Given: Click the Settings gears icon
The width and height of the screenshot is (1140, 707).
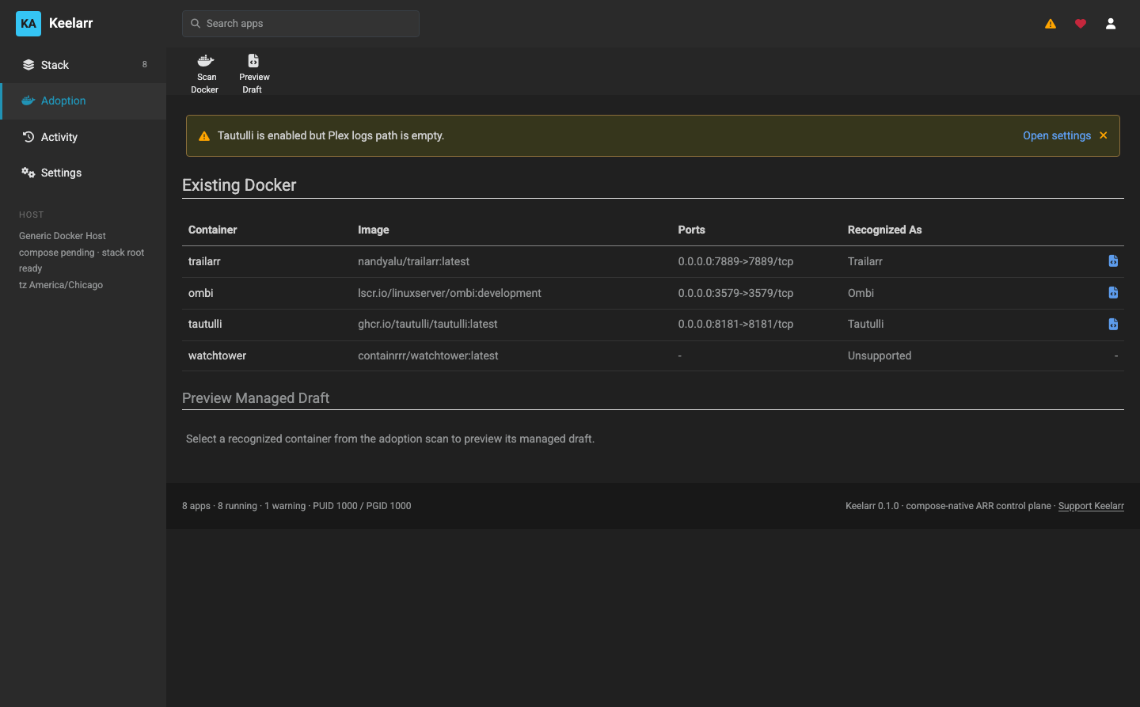Looking at the screenshot, I should tap(28, 173).
